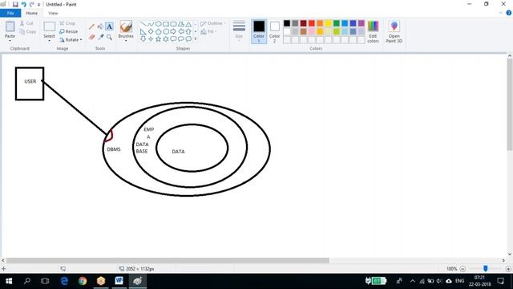
Task: Click the Crop button
Action: (67, 23)
